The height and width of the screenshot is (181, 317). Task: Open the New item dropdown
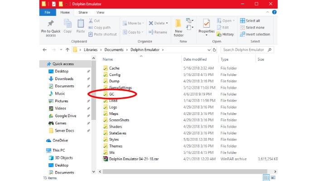coord(190,20)
